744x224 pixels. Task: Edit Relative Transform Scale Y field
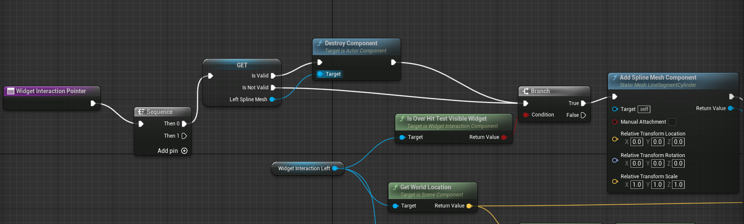tap(658, 185)
